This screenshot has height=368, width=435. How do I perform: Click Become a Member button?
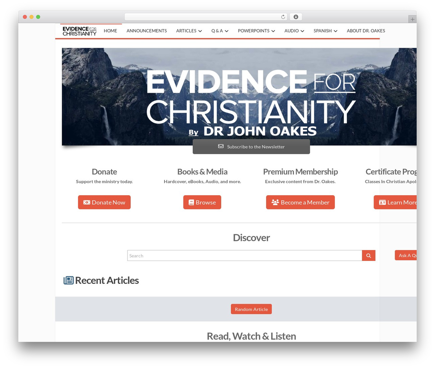tap(300, 202)
